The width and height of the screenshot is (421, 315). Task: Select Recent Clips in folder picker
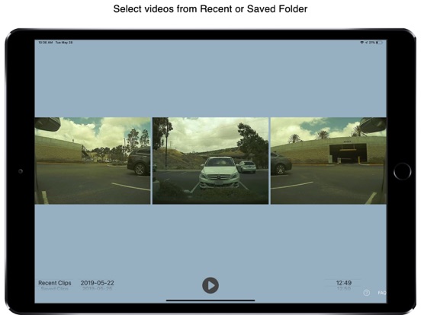55,283
